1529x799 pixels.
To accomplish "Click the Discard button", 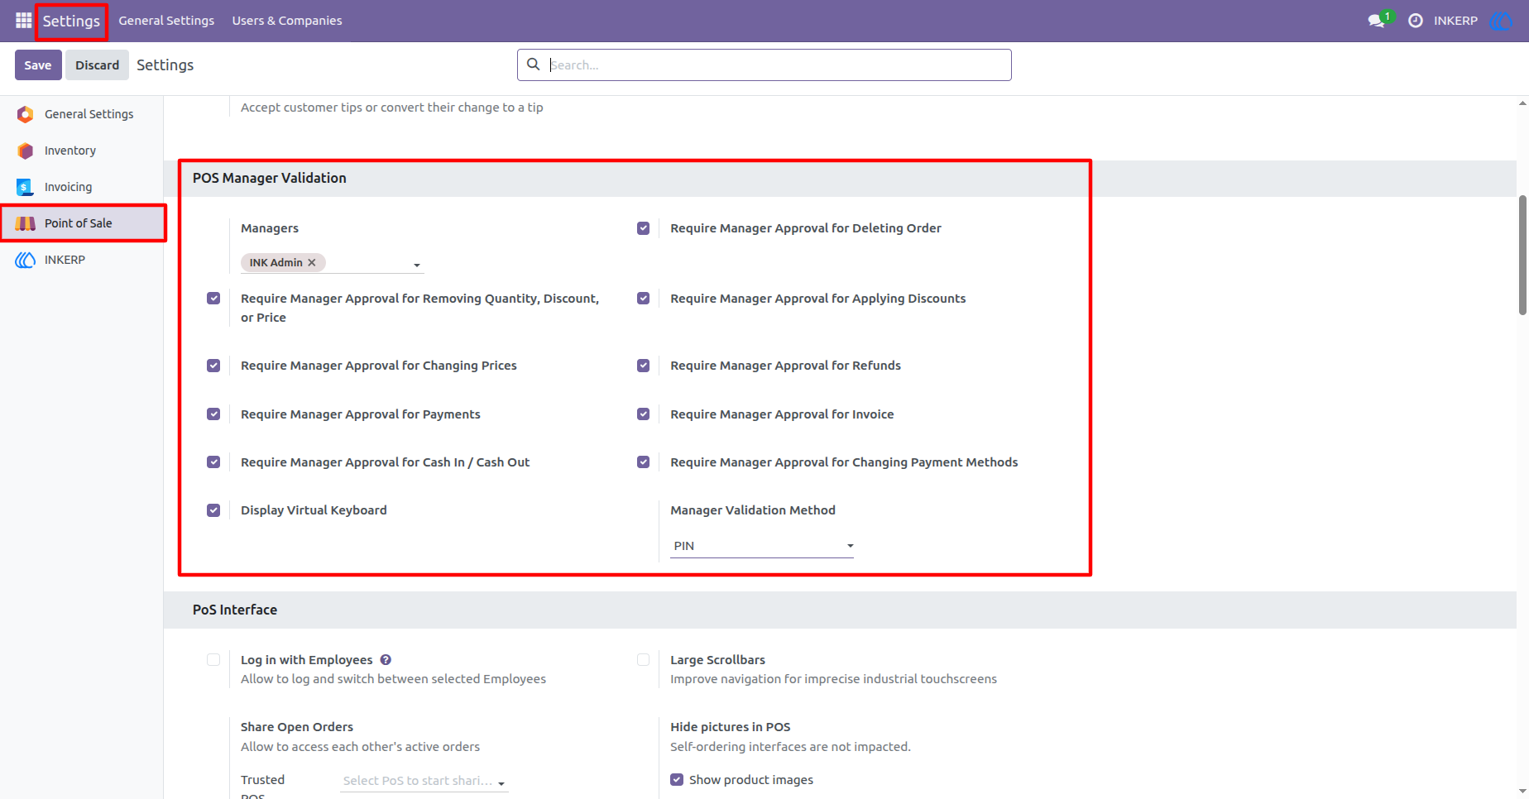I will [98, 65].
